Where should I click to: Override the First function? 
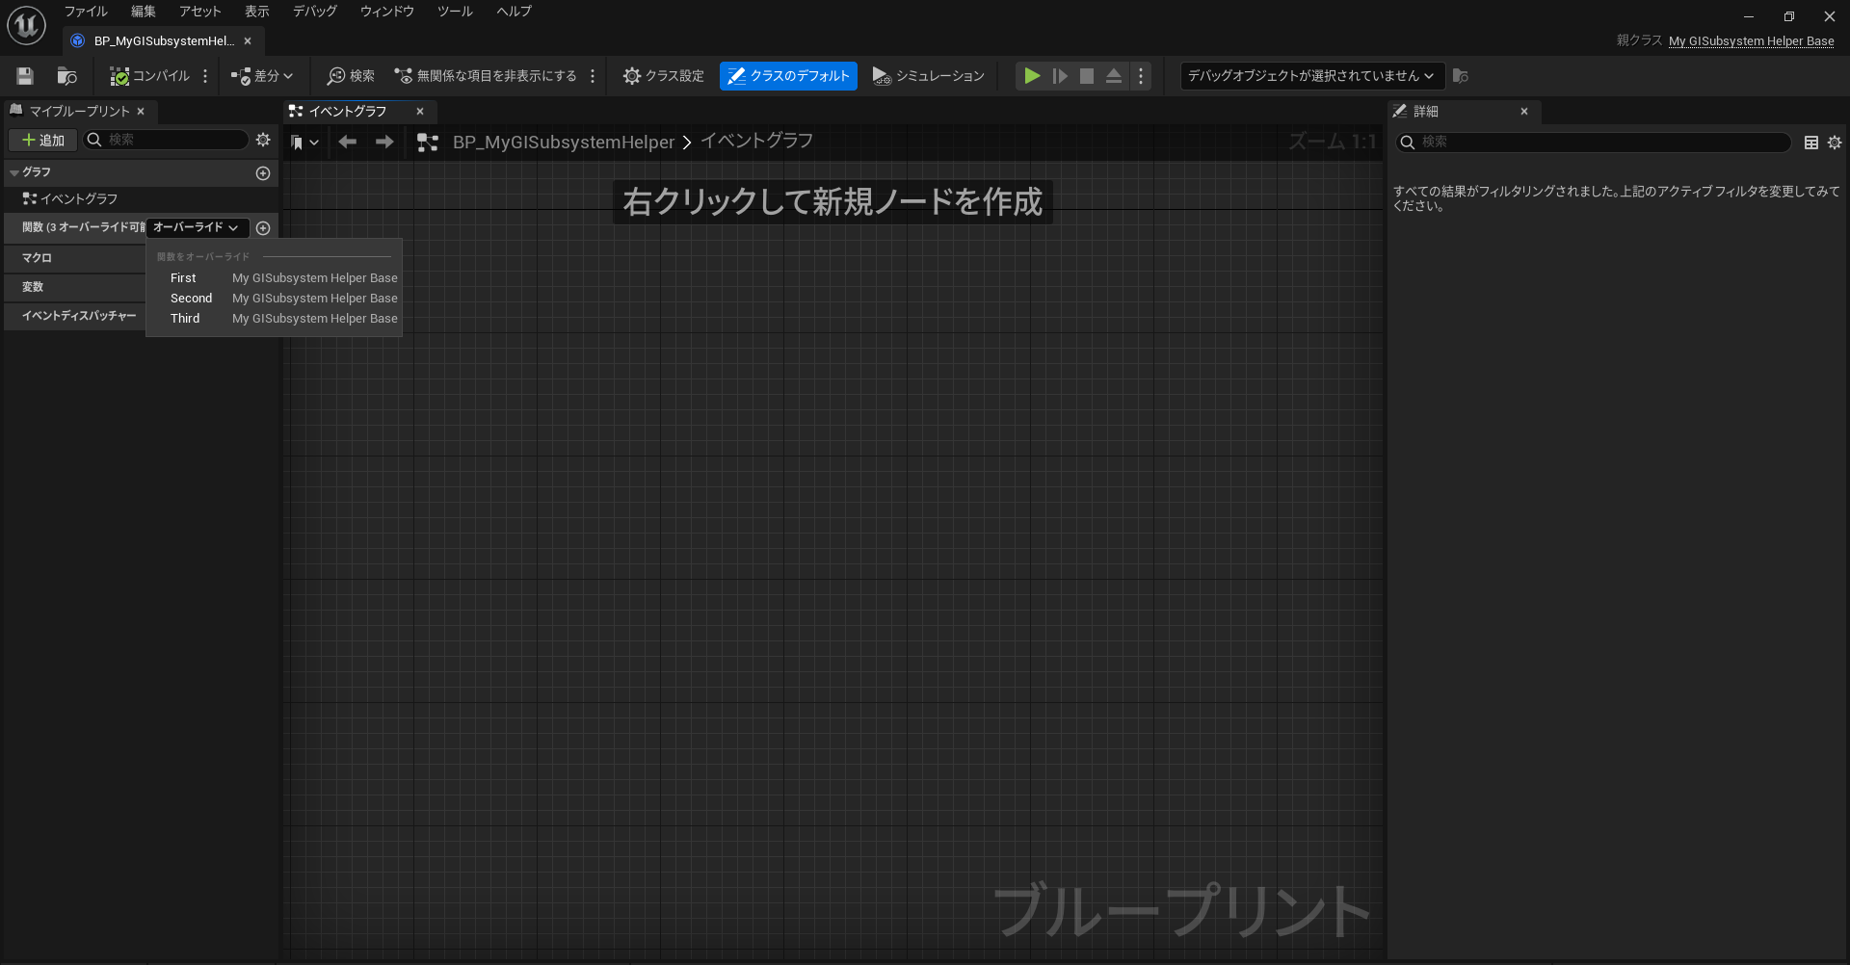coord(274,278)
